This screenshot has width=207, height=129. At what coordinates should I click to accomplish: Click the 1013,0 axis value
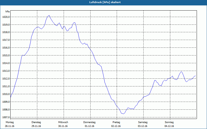6,71
